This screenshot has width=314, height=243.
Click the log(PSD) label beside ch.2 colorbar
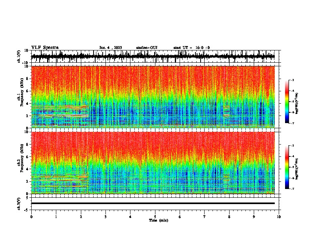tap(297, 169)
